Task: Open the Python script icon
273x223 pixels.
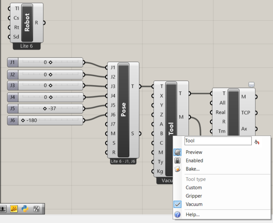Action: point(25,209)
